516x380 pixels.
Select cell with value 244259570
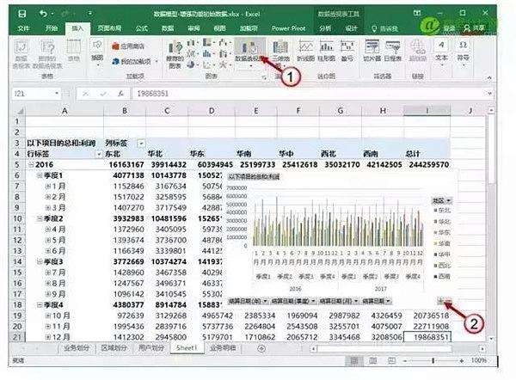point(428,164)
